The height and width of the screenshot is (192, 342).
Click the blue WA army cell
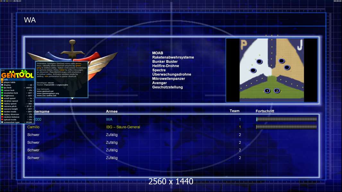point(109,119)
